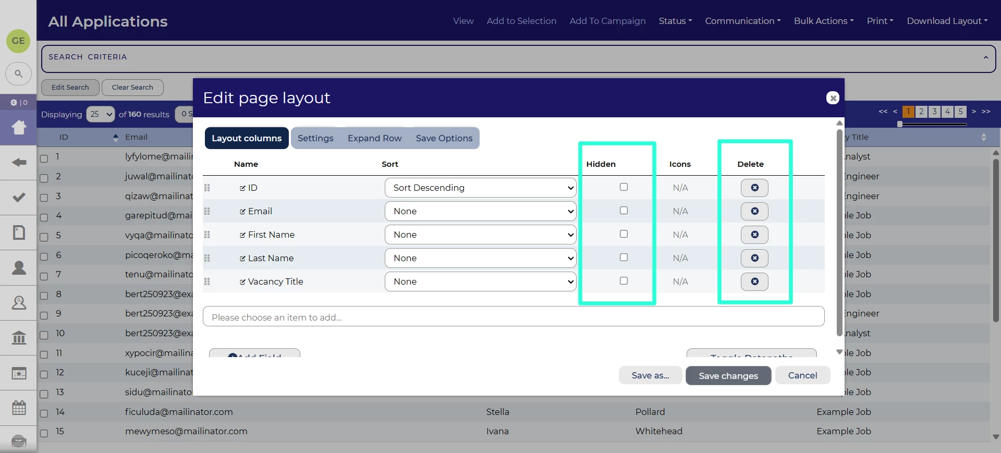Tick the checkbox for application row 1
Viewport: 1001px width, 453px height.
[x=44, y=158]
